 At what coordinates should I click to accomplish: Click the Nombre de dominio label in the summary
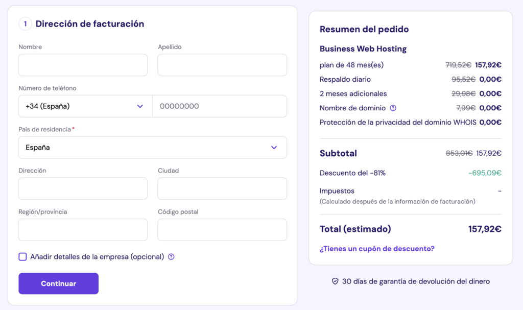(350, 108)
